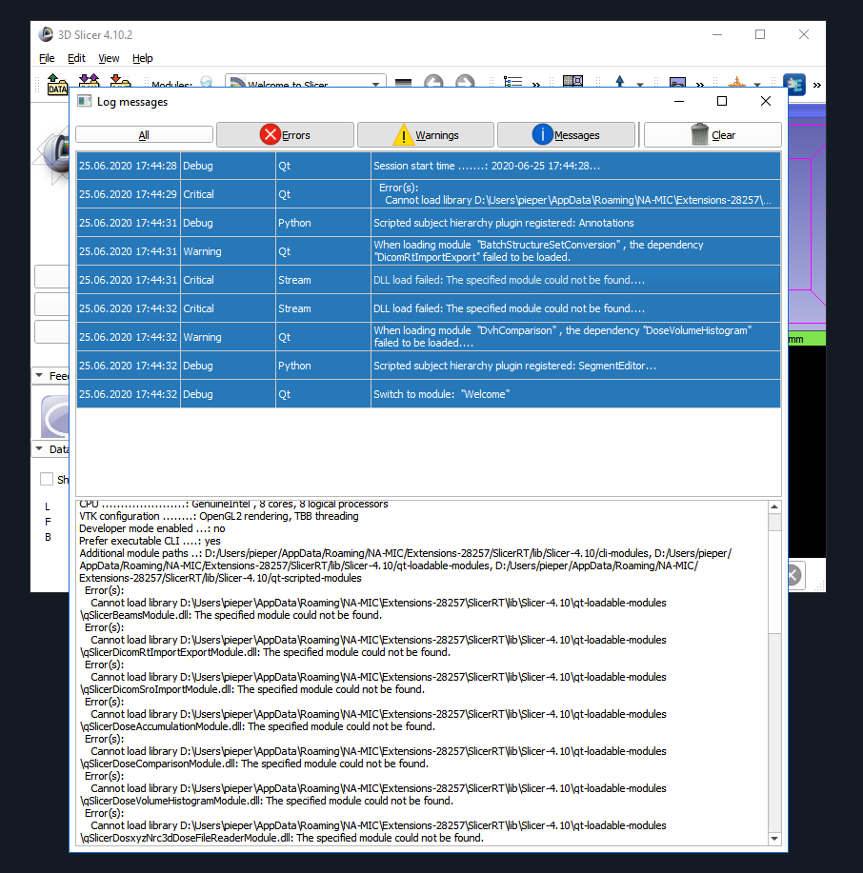Open the Modules selector showing Welcome to Slicer
Image resolution: width=863 pixels, height=873 pixels.
[x=305, y=84]
